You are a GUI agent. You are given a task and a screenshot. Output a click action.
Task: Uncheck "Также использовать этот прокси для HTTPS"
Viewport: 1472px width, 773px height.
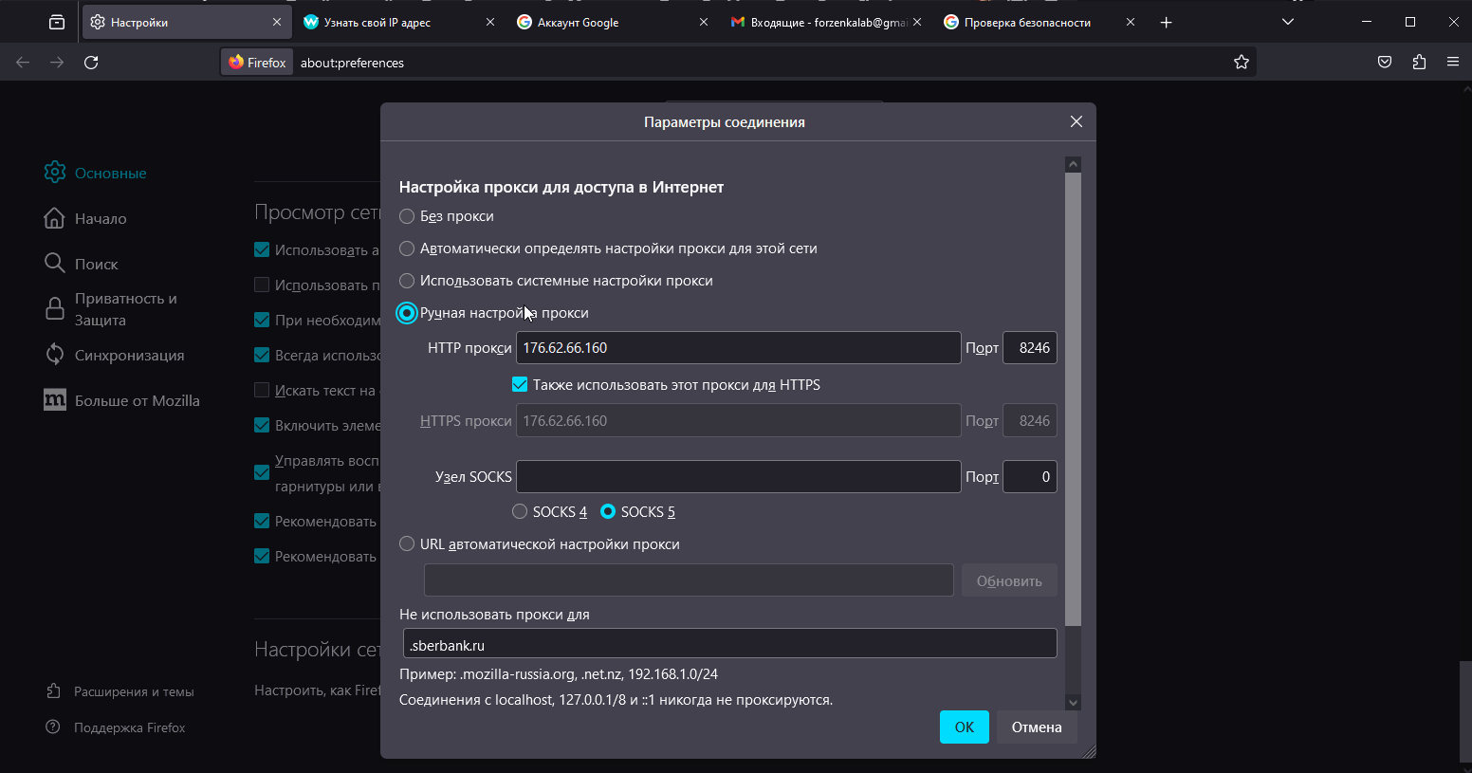point(520,385)
